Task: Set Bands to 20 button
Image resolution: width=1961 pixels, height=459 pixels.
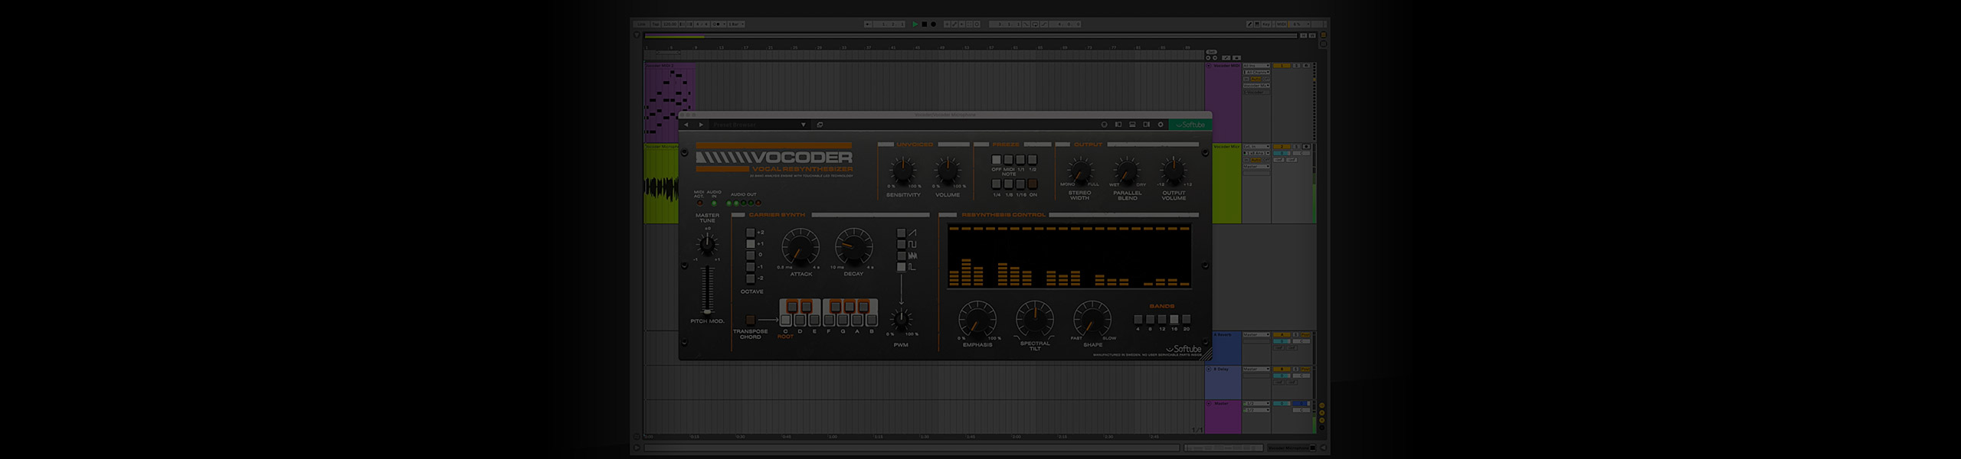Action: coord(1187,320)
